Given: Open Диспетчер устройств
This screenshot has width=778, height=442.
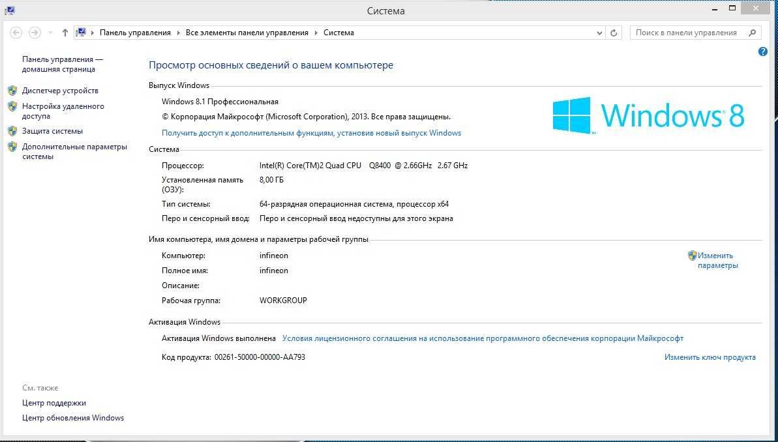Looking at the screenshot, I should pyautogui.click(x=60, y=91).
